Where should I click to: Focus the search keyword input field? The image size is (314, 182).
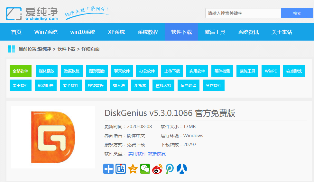243,13
